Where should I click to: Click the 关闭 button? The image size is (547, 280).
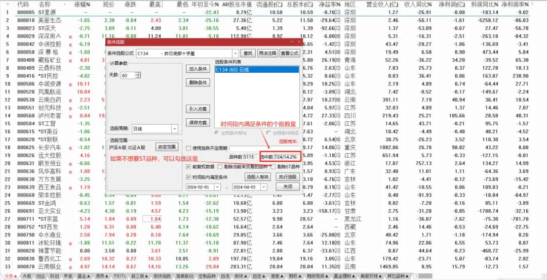[x=288, y=187]
